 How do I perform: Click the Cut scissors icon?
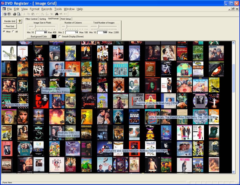click(24, 14)
